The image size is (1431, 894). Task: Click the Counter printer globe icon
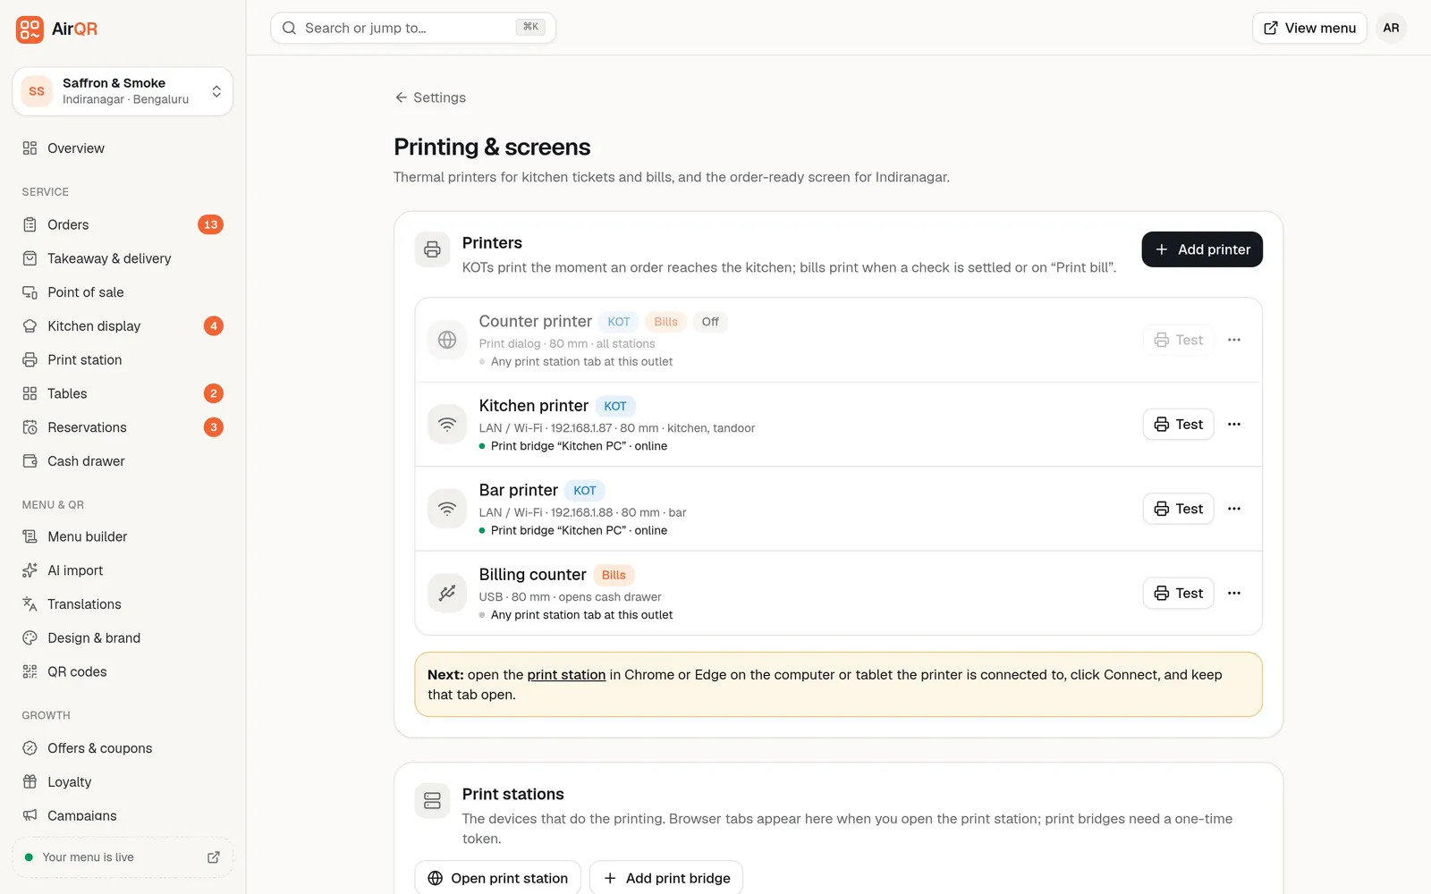tap(447, 340)
